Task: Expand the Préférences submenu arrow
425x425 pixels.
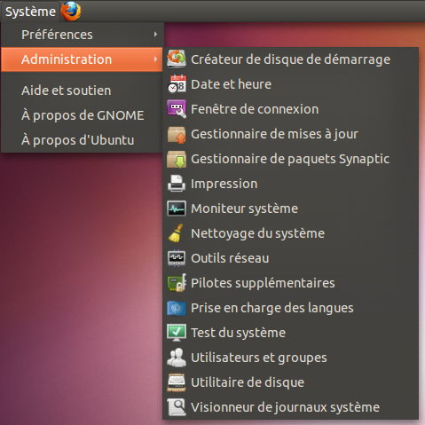Action: (x=155, y=35)
